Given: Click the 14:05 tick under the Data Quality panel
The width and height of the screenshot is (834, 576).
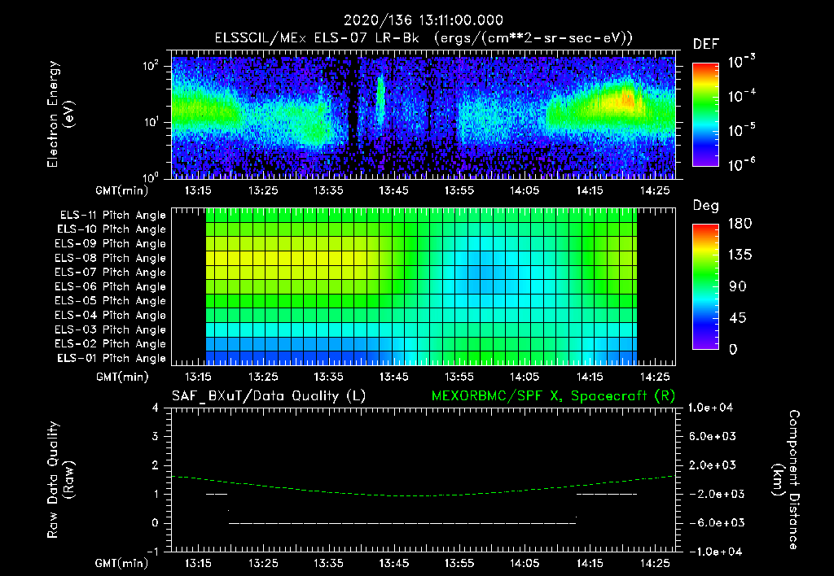Looking at the screenshot, I should (x=525, y=563).
